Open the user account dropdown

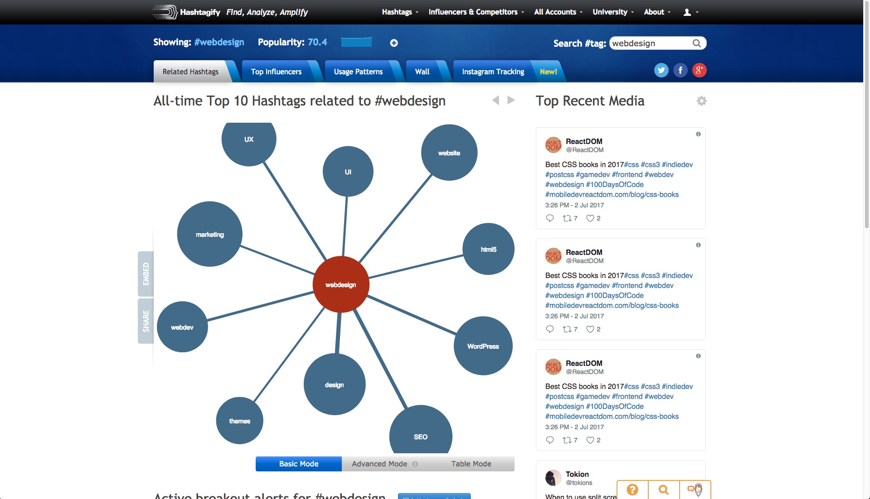[x=690, y=12]
